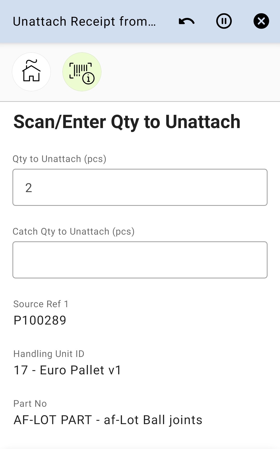This screenshot has width=280, height=449.
Task: Tap the 17 - Euro Pallet v1 value
Action: point(67,370)
